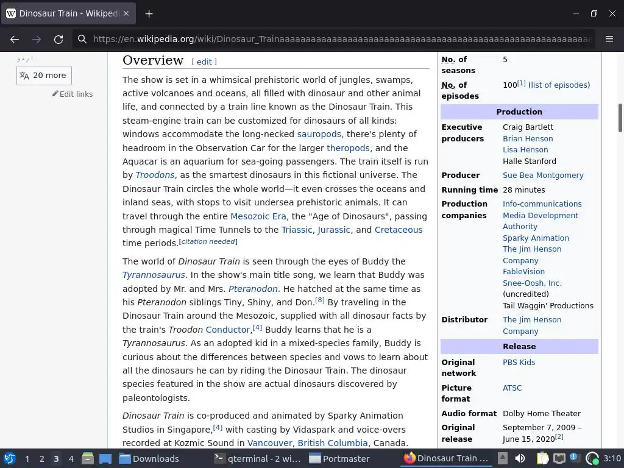The image size is (624, 468).
Task: Open the sauropods link
Action: coord(319,134)
